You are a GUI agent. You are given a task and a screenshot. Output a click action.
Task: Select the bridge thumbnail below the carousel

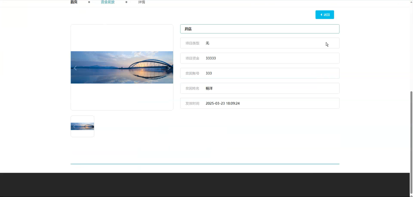pyautogui.click(x=82, y=126)
